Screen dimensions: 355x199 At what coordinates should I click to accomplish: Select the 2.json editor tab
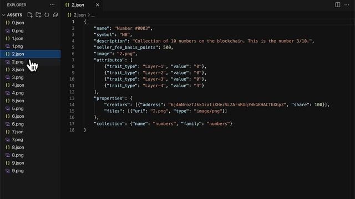(82, 5)
